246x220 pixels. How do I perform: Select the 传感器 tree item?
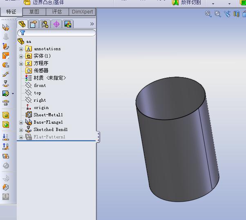[37, 71]
